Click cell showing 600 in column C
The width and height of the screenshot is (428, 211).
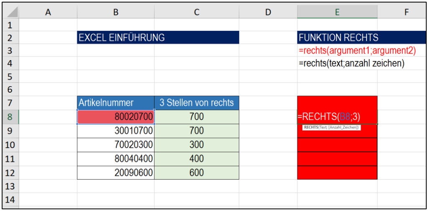pos(196,173)
